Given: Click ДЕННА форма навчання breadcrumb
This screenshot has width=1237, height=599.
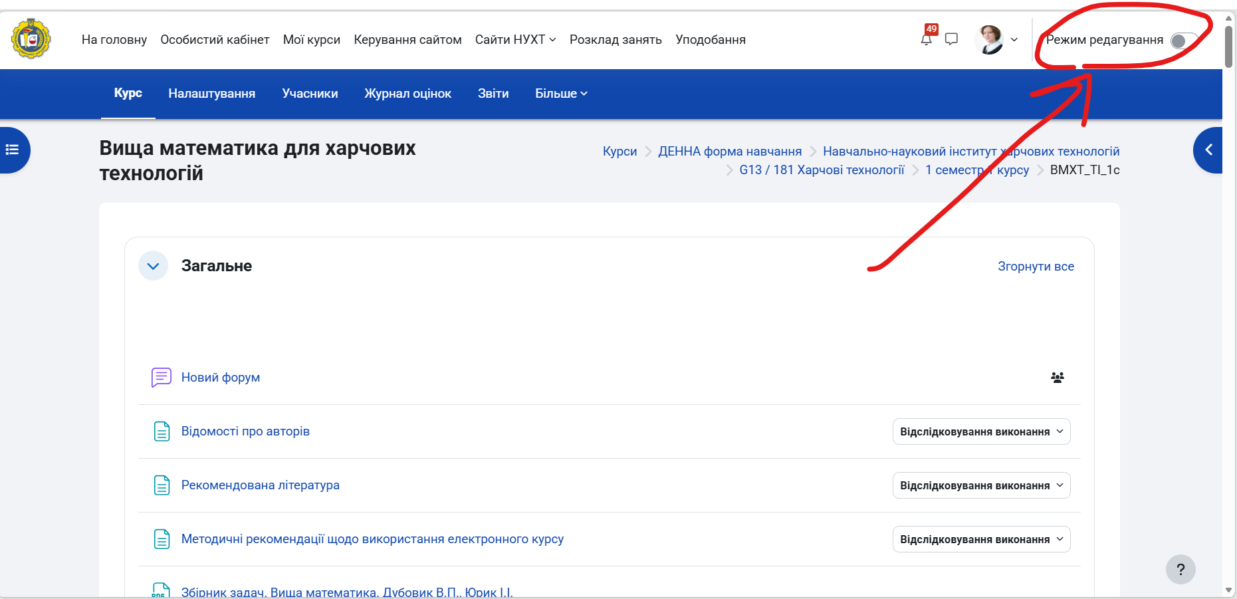Looking at the screenshot, I should click(x=730, y=152).
